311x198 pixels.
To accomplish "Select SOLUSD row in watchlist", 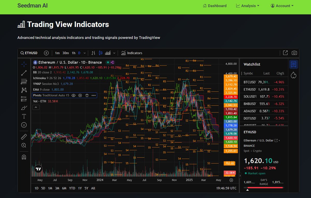I will (x=264, y=96).
